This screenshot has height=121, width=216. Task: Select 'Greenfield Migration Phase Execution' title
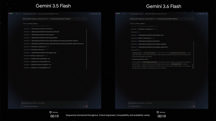tap(156, 14)
